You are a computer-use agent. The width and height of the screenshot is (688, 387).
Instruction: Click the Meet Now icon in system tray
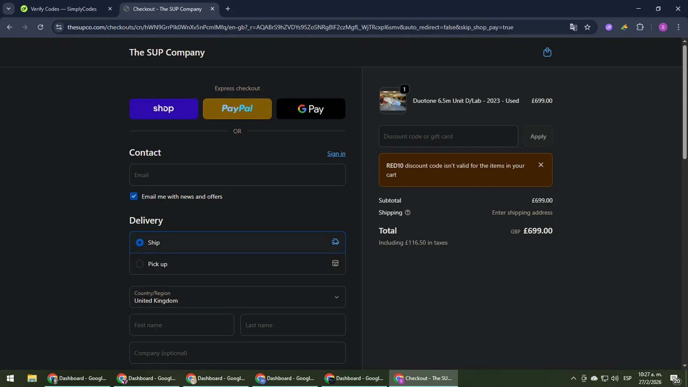(584, 378)
